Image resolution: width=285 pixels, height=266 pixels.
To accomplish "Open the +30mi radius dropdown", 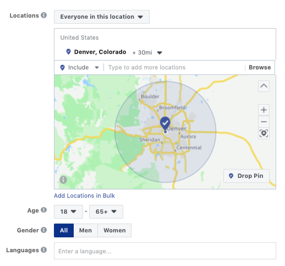I will tap(147, 52).
